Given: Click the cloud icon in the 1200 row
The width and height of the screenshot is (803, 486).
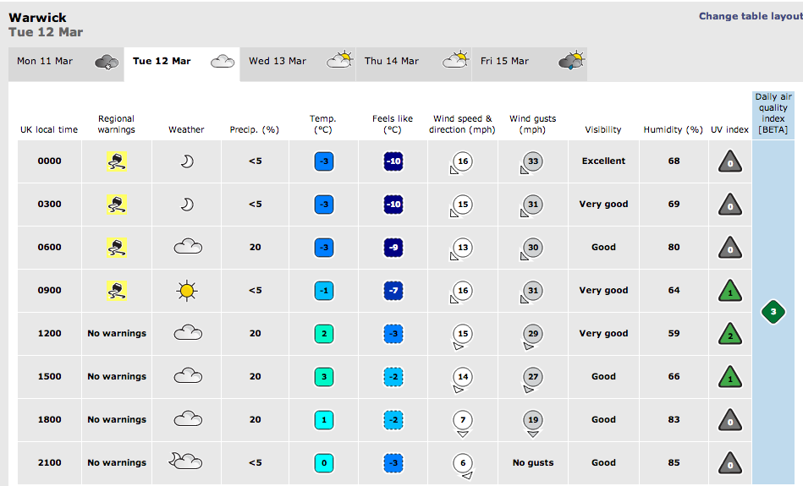Looking at the screenshot, I should [x=188, y=333].
